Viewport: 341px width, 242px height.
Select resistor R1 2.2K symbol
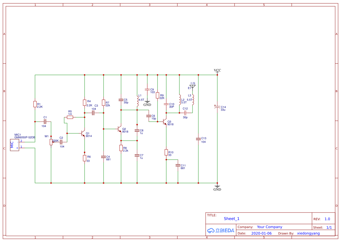coord(35,104)
